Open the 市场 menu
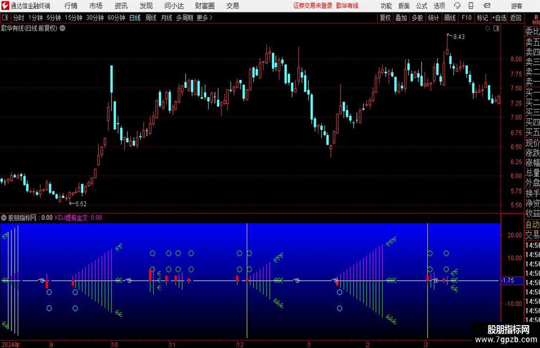 (x=96, y=6)
